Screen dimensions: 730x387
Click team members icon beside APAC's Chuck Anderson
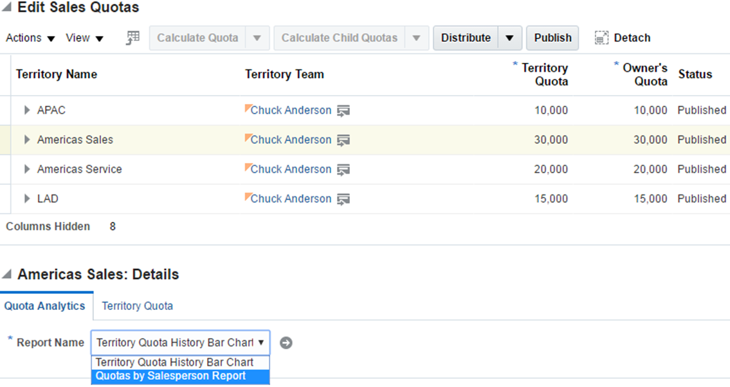(343, 110)
